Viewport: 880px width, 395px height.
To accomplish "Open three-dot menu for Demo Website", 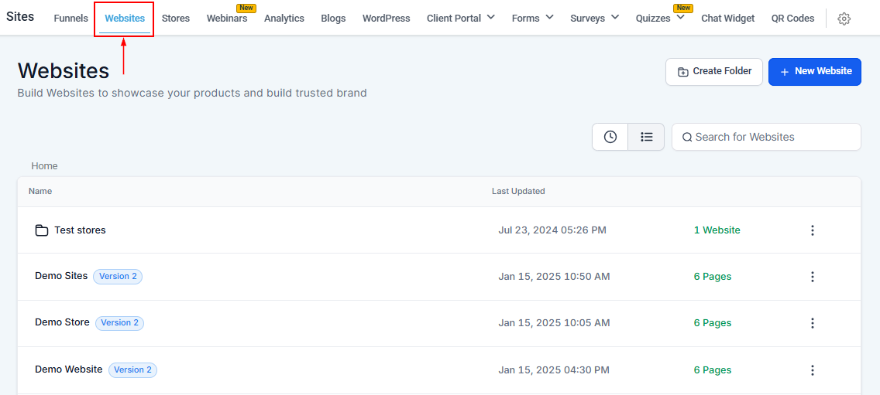I will [812, 370].
